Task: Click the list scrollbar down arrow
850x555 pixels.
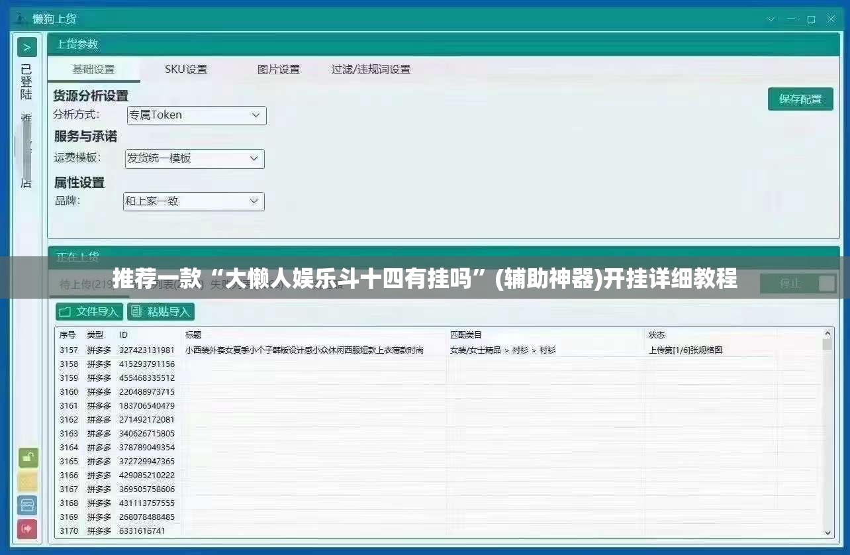Action: click(x=827, y=532)
